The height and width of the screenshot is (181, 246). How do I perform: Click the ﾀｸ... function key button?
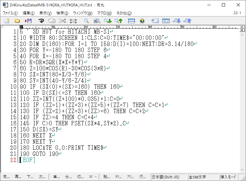pos(118,177)
